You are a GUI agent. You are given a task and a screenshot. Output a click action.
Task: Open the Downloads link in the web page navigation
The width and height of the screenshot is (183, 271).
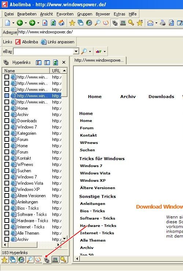pos(161,97)
